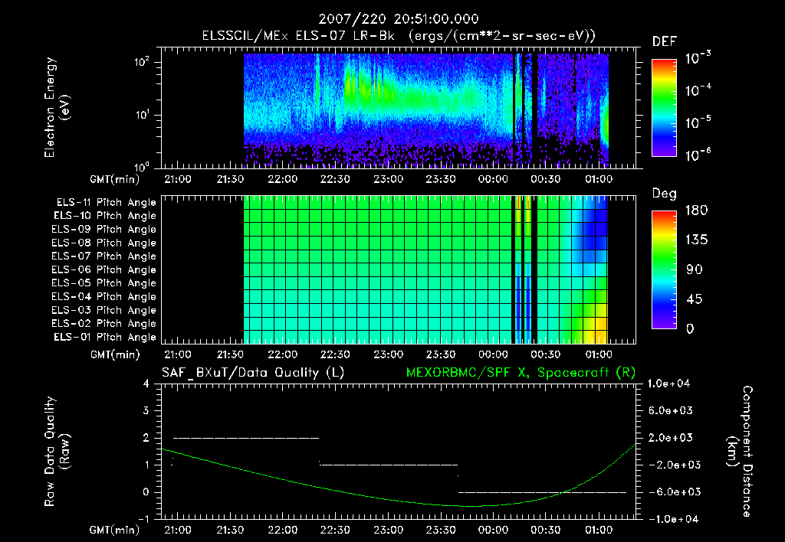This screenshot has height=542, width=785.
Task: Click the data quality line at level 0
Action: 542,492
